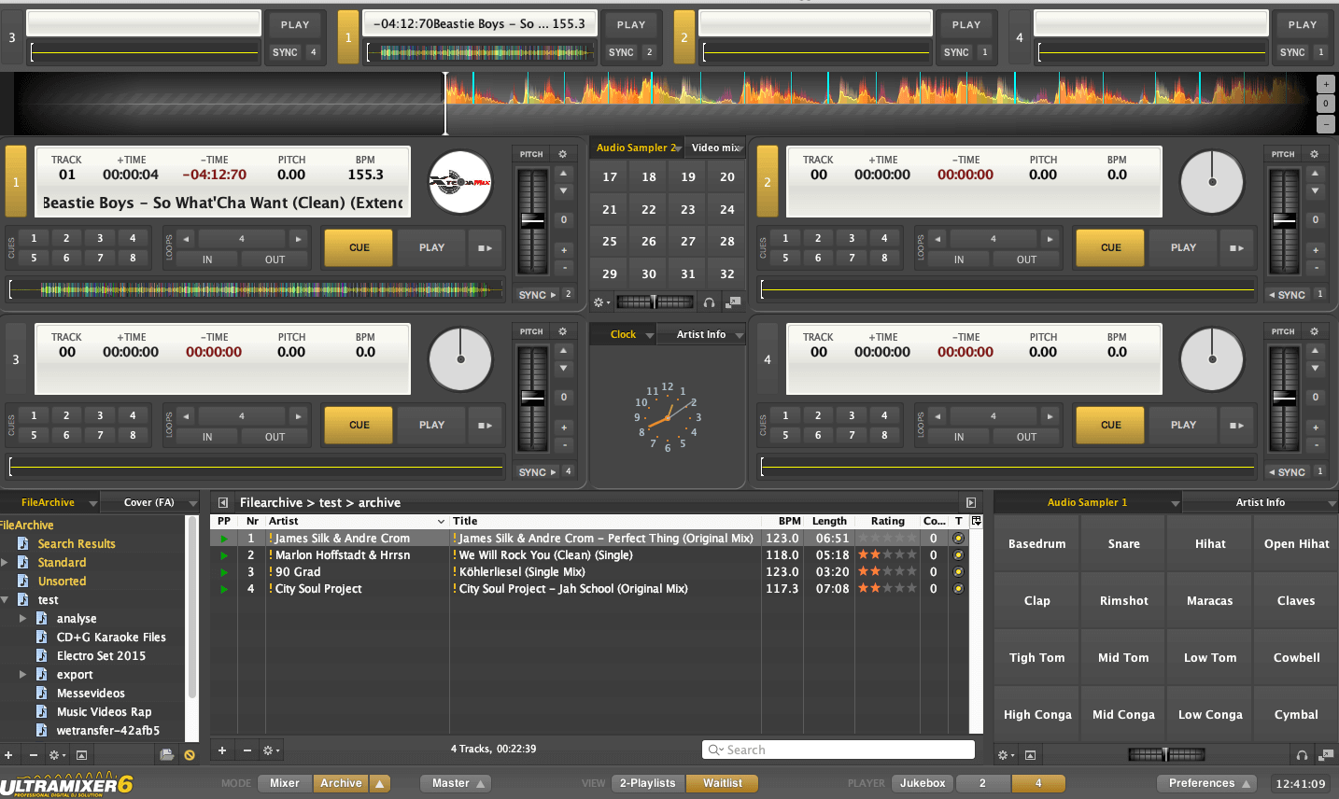
Task: Click the headphones icon in Audio Sampler 2
Action: pyautogui.click(x=709, y=302)
